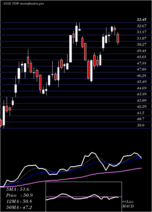The width and height of the screenshot is (152, 212).
Task: Click inside the MACD inset chart
Action: pyautogui.click(x=84, y=197)
